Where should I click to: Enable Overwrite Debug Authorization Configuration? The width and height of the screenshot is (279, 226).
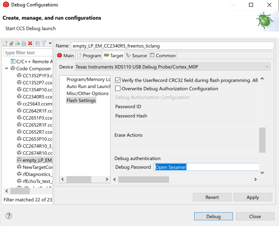(x=118, y=89)
